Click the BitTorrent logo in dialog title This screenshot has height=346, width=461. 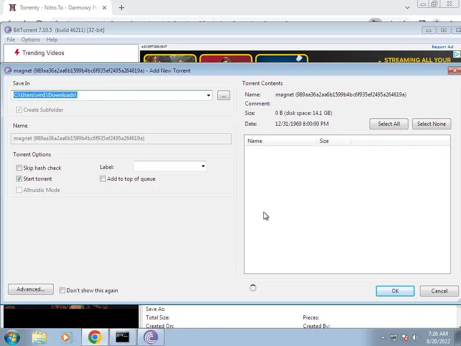pos(8,71)
